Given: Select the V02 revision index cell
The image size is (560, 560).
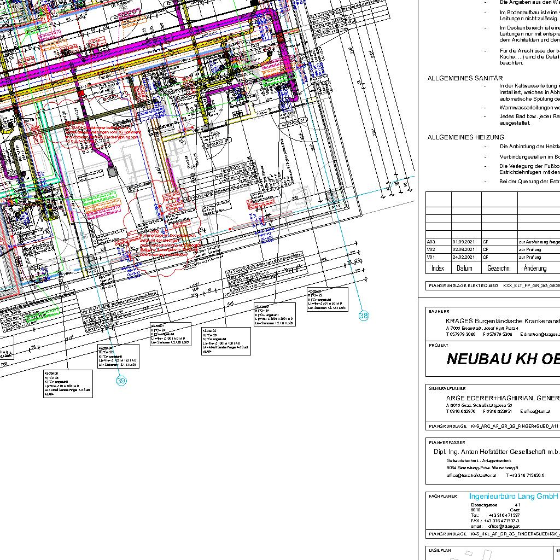Looking at the screenshot, I should click(x=431, y=249).
